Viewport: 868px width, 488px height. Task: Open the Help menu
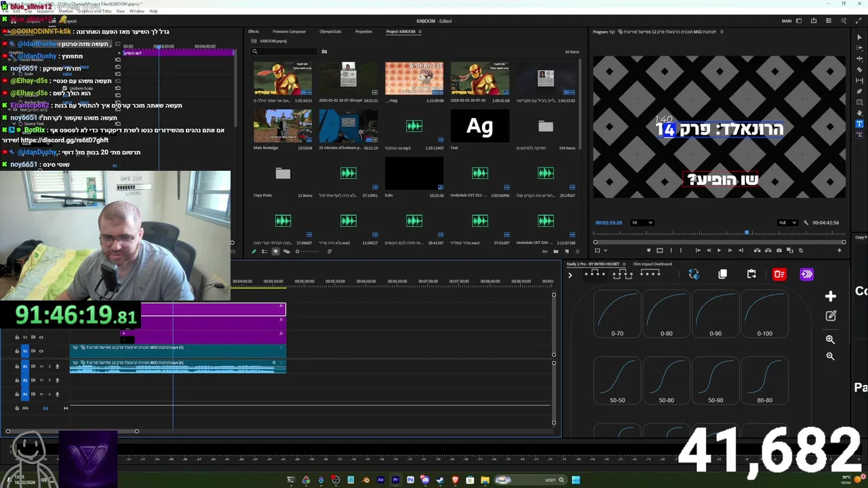153,11
